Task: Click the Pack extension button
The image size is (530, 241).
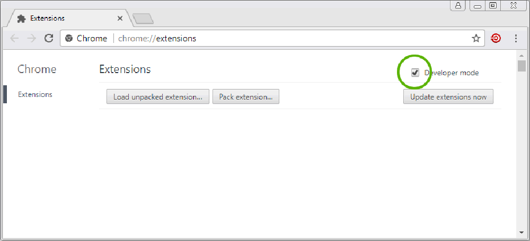Action: coord(246,97)
